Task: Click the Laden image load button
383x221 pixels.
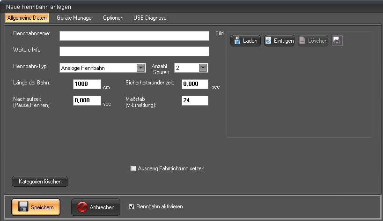Action: pos(245,41)
